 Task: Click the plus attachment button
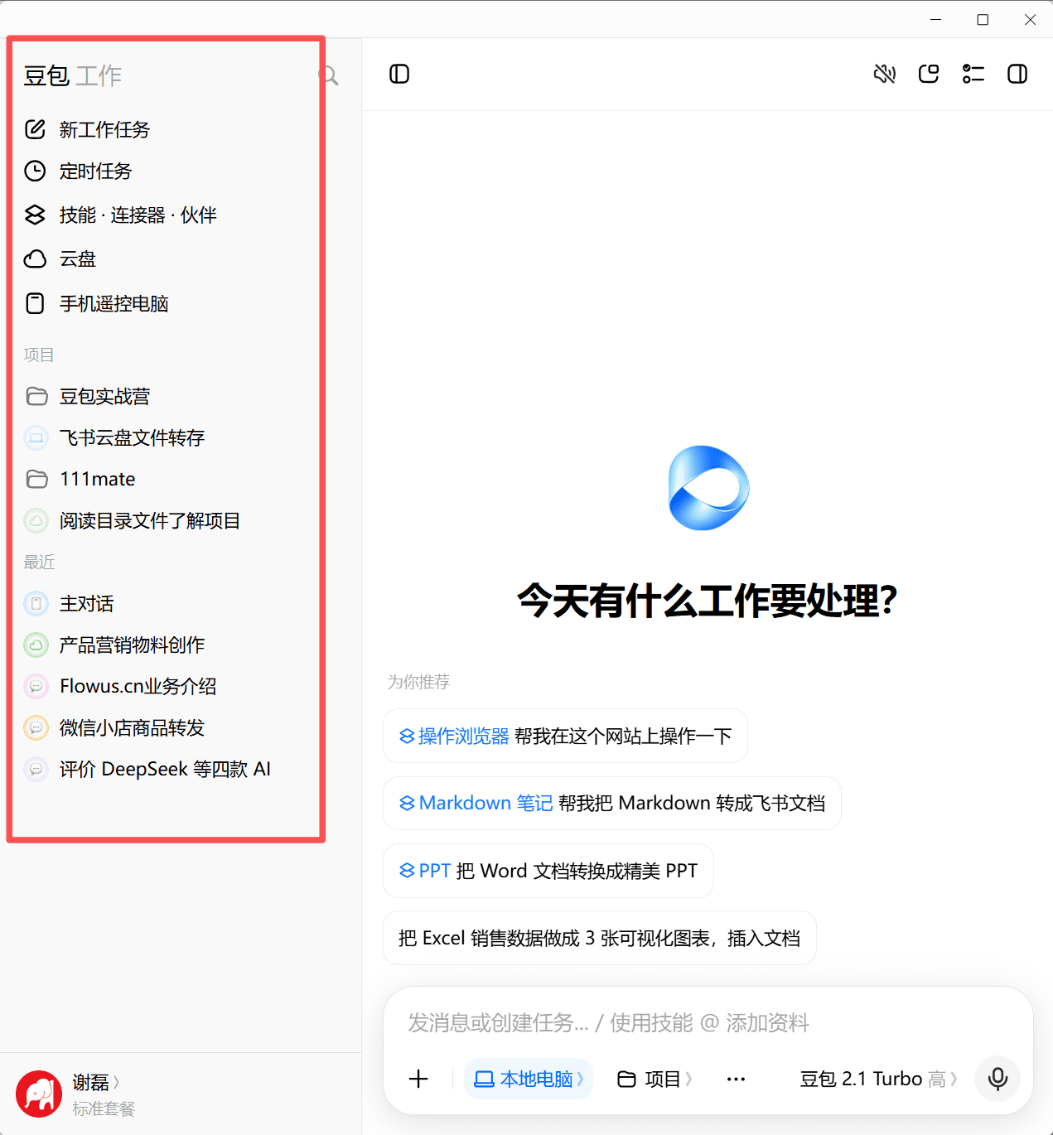419,1079
